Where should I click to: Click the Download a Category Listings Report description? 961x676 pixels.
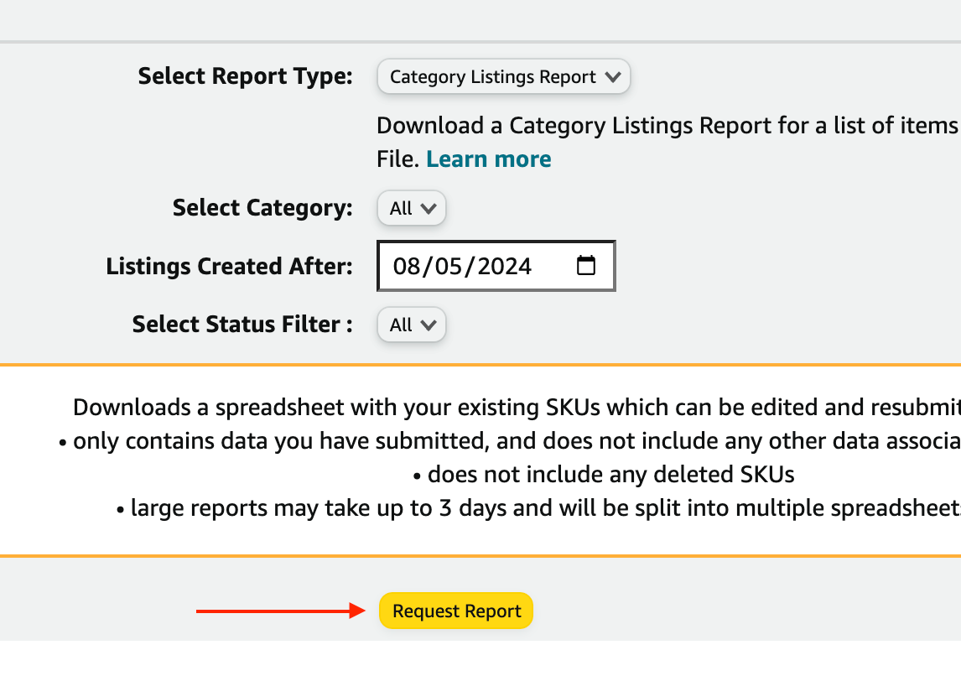pyautogui.click(x=667, y=126)
